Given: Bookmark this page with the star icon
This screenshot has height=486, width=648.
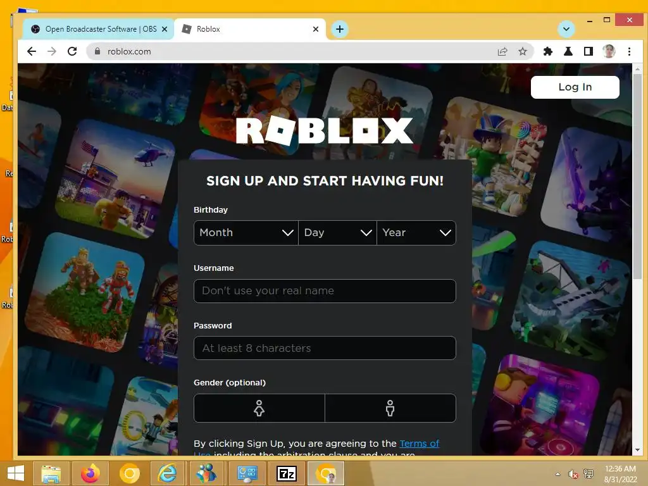Looking at the screenshot, I should [x=522, y=52].
